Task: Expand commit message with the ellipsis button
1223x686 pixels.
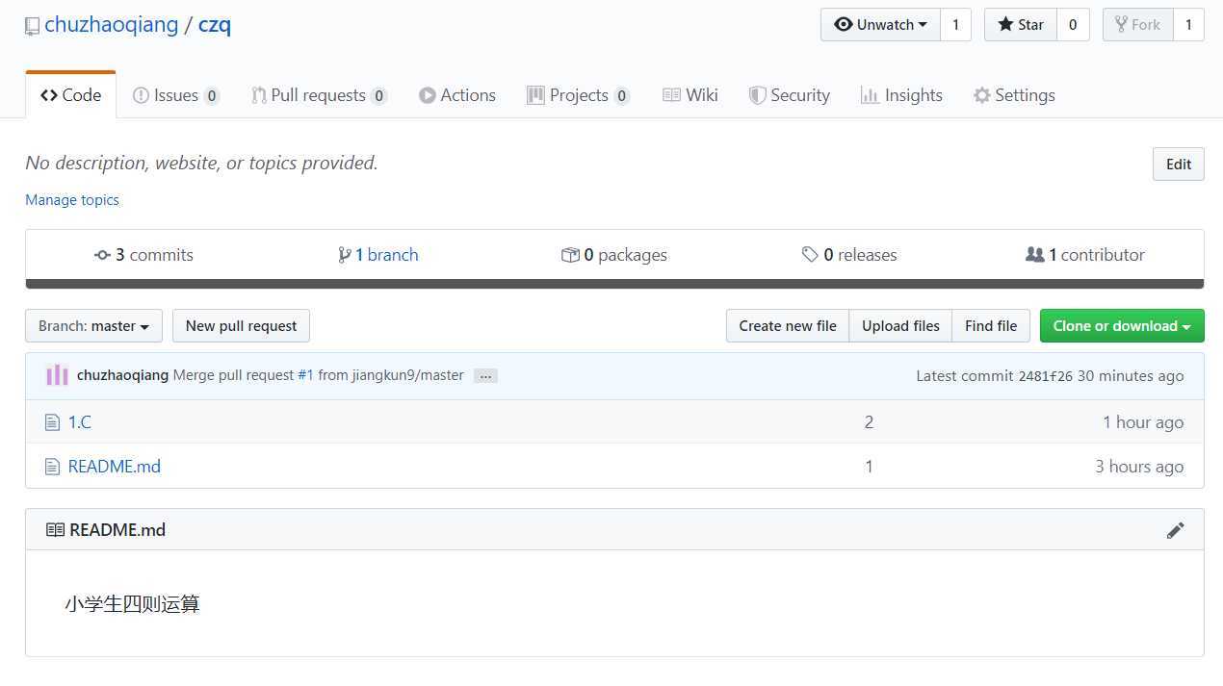Action: tap(485, 376)
